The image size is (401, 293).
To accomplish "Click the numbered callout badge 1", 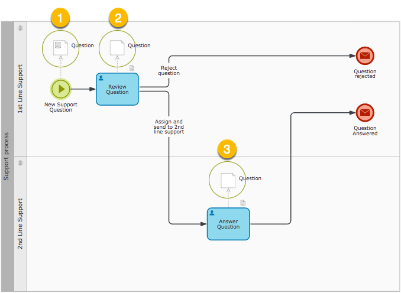I will click(x=60, y=18).
